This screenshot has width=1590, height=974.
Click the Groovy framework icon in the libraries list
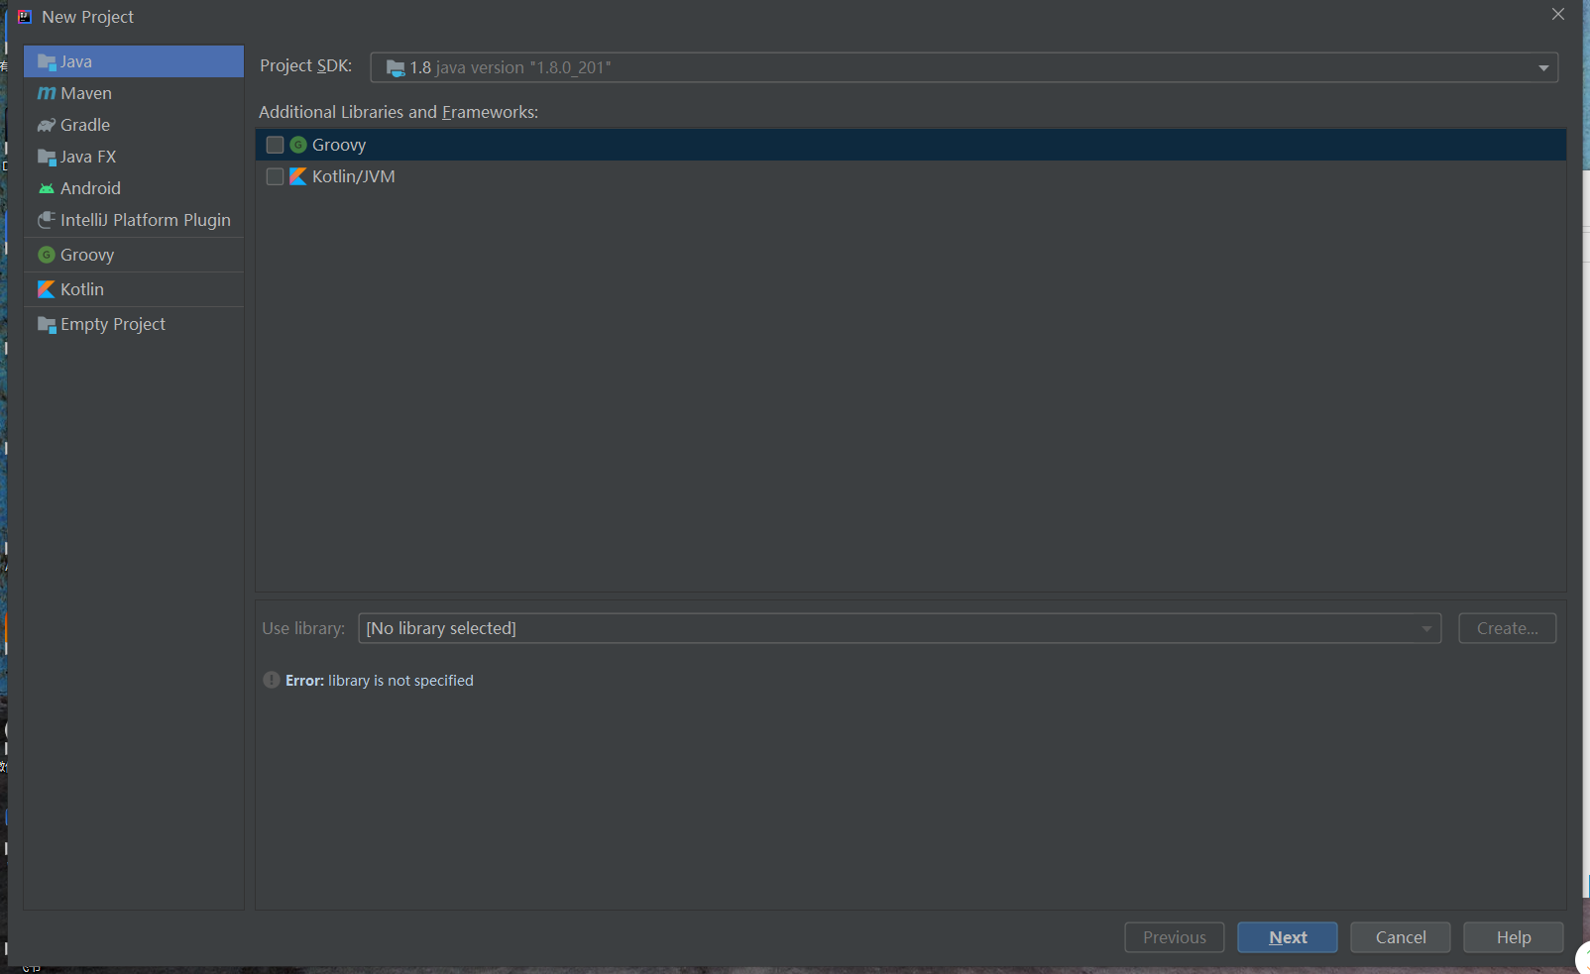(x=298, y=145)
